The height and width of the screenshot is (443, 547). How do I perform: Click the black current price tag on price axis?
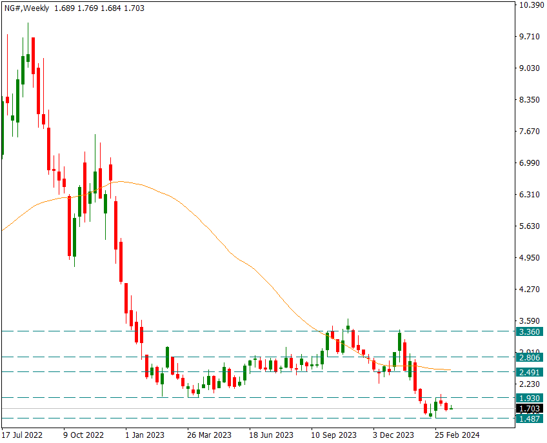[530, 409]
